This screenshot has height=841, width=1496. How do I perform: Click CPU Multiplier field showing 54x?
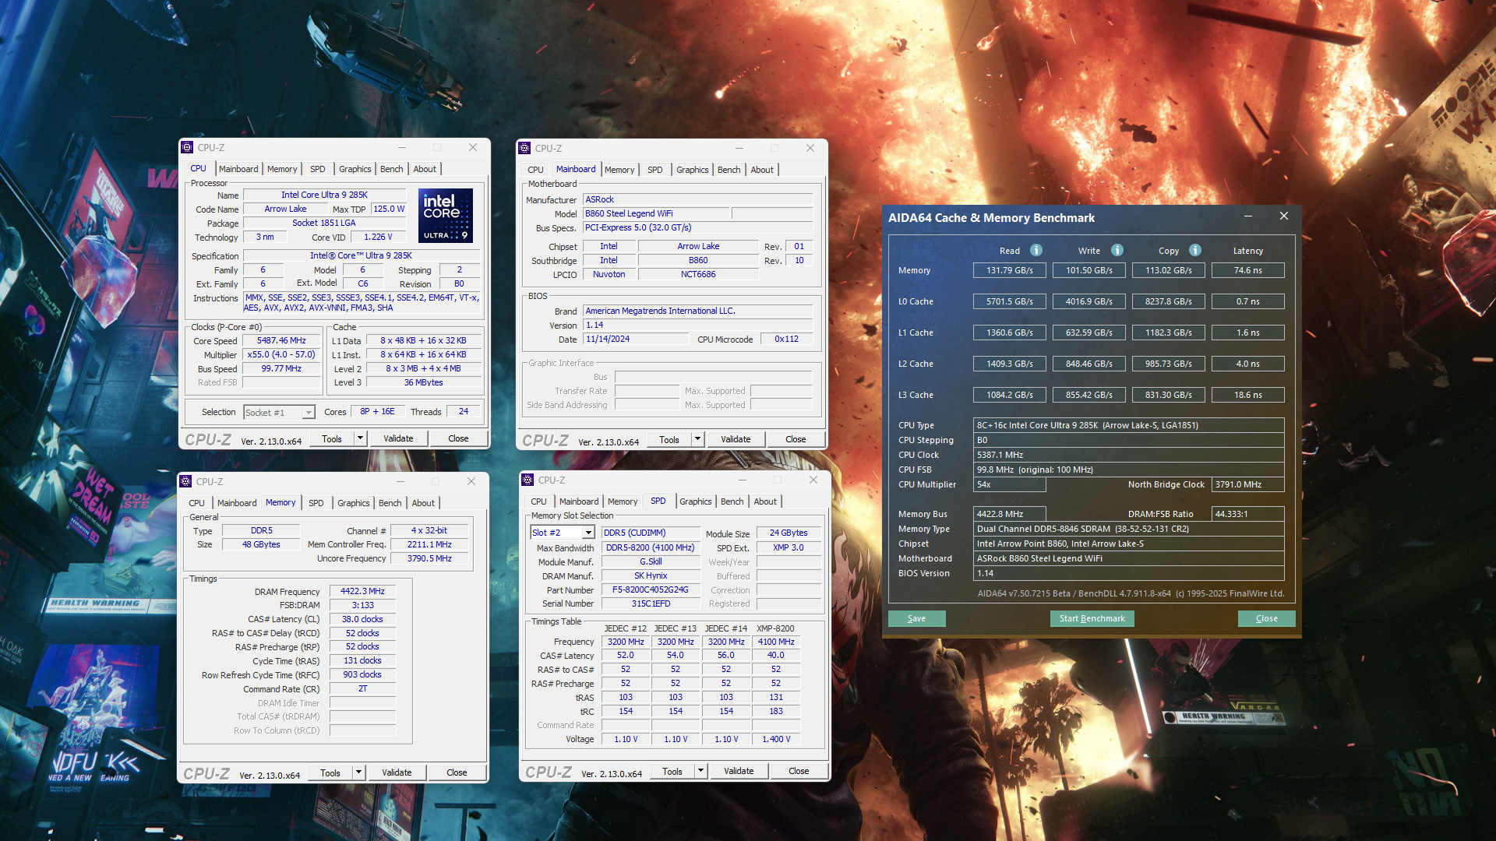pos(1010,484)
